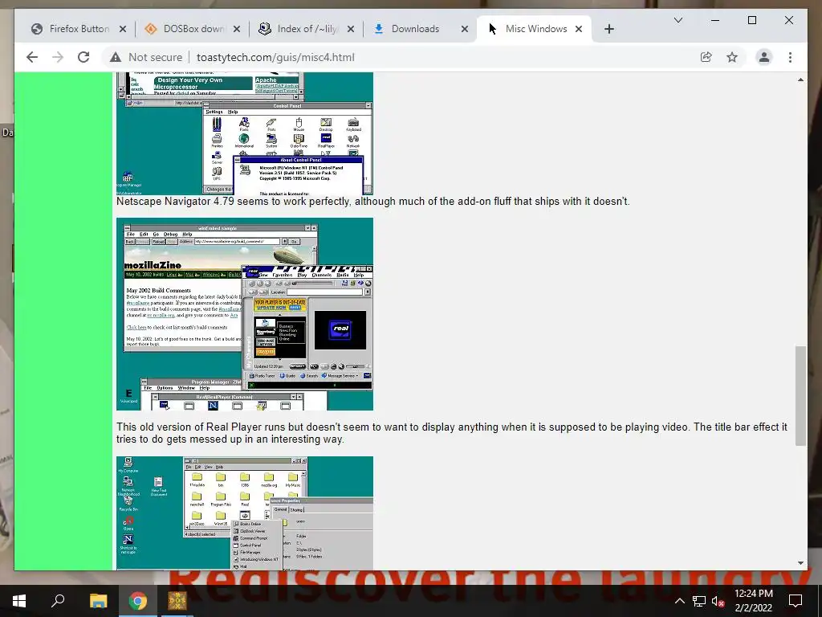Close the Misc Windows tab

(579, 30)
